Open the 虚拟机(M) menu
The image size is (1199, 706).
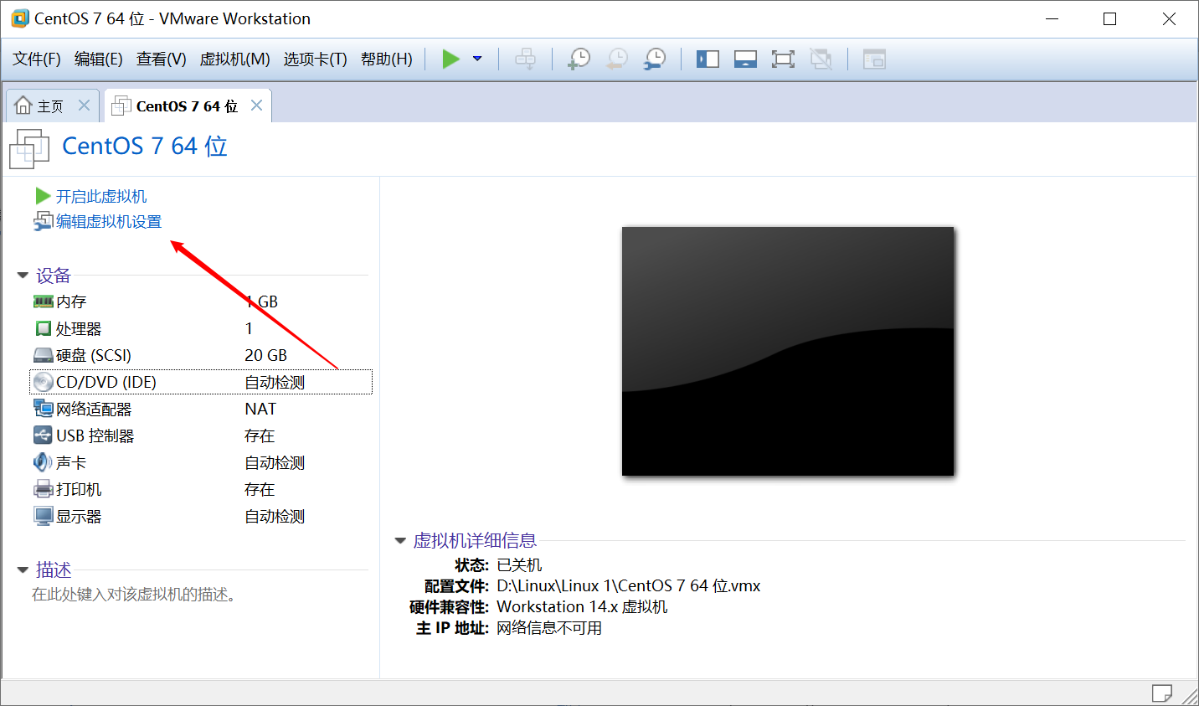tap(234, 59)
